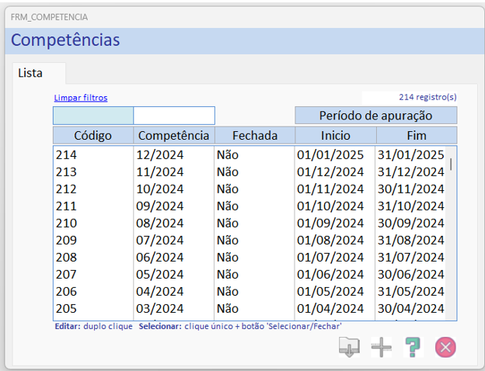Click Inicio date 01/07/2024
The height and width of the screenshot is (371, 485).
330,257
